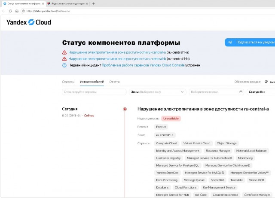
Task: Click IoT Core service tag
Action: (201, 195)
